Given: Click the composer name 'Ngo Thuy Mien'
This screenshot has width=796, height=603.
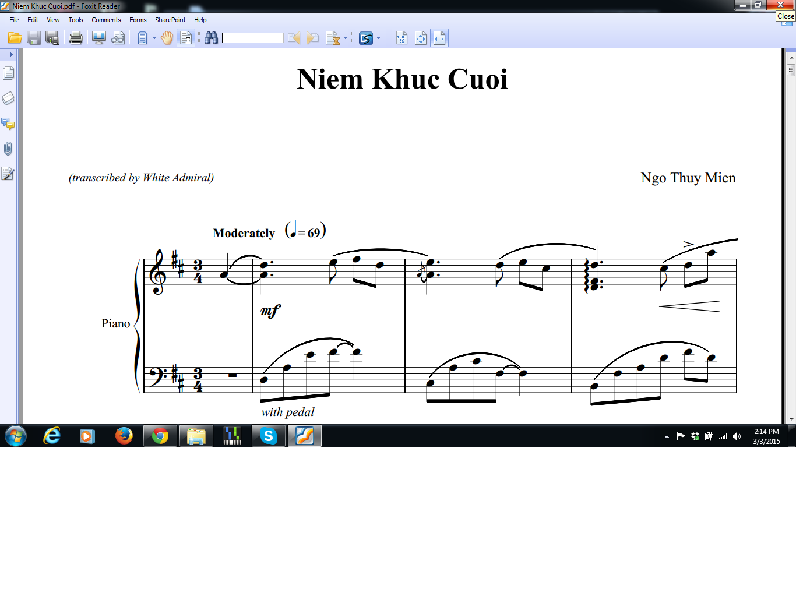Looking at the screenshot, I should [688, 178].
